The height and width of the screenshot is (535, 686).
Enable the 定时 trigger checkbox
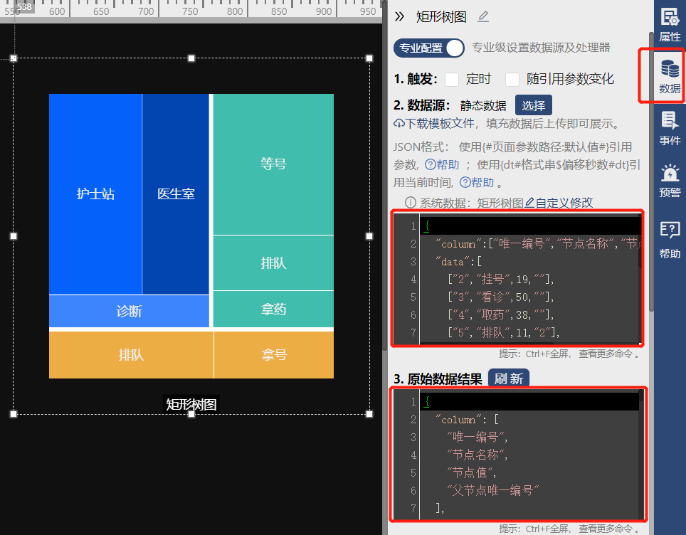coord(451,80)
